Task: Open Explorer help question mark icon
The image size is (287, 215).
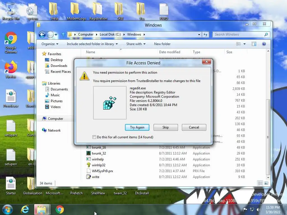Action: tap(264, 44)
